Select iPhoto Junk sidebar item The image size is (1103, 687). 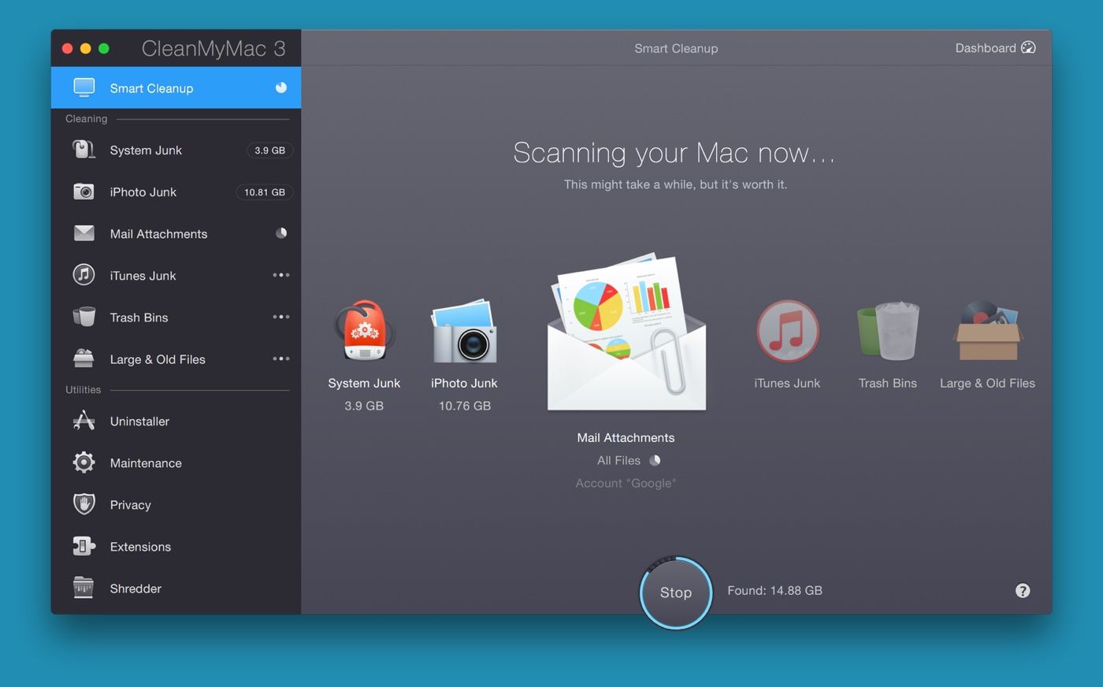143,192
